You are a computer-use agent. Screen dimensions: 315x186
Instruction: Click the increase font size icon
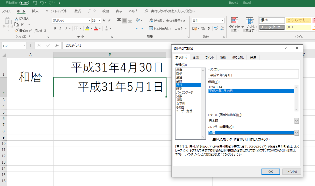(x=104, y=20)
